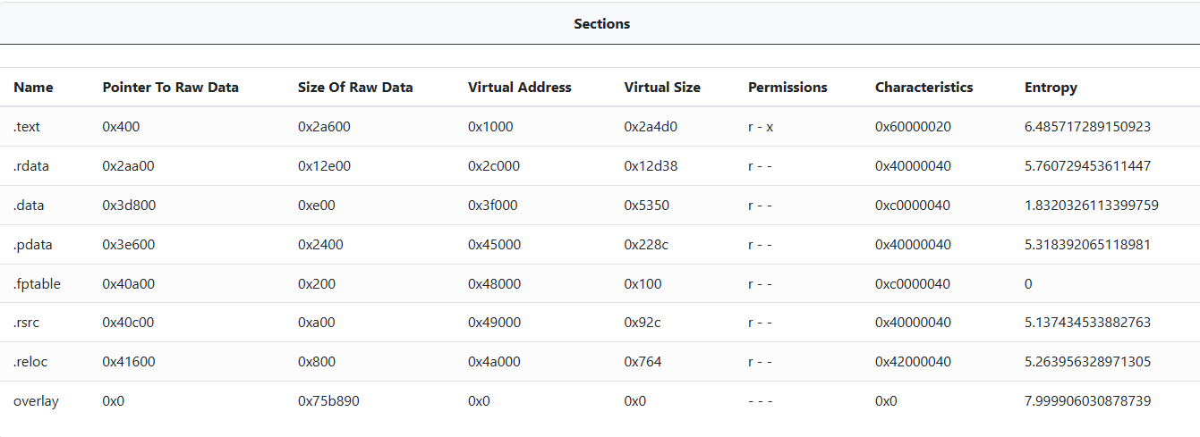Screen dimensions: 1200x437
Task: Click the Size Of Raw Data header
Action: pos(355,88)
